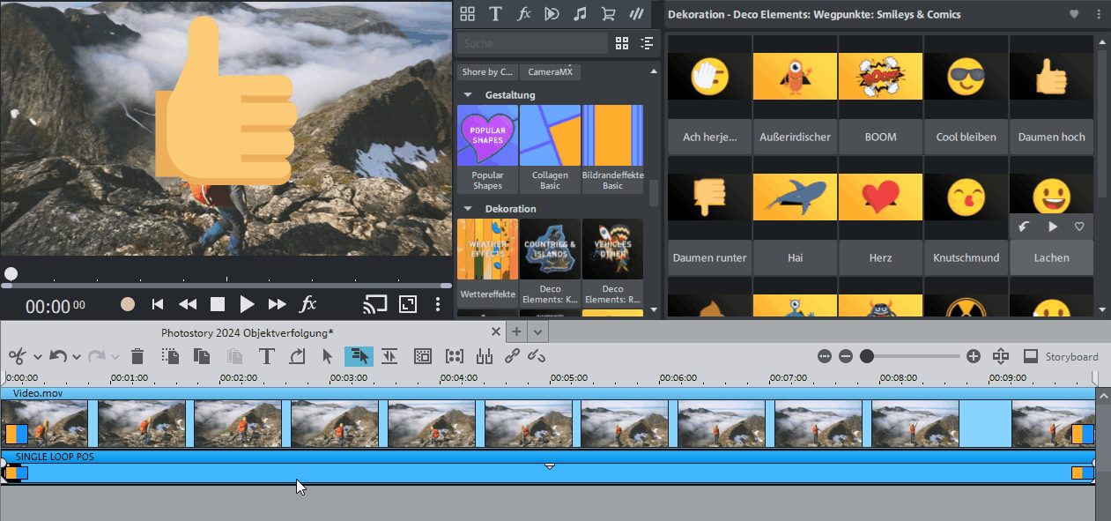This screenshot has width=1111, height=521.
Task: Click the Daumen hoch label button
Action: [1051, 137]
